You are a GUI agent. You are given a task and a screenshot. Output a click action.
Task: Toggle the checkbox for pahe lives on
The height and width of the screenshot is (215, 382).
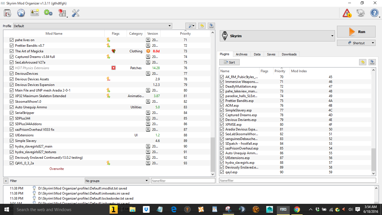[11, 40]
